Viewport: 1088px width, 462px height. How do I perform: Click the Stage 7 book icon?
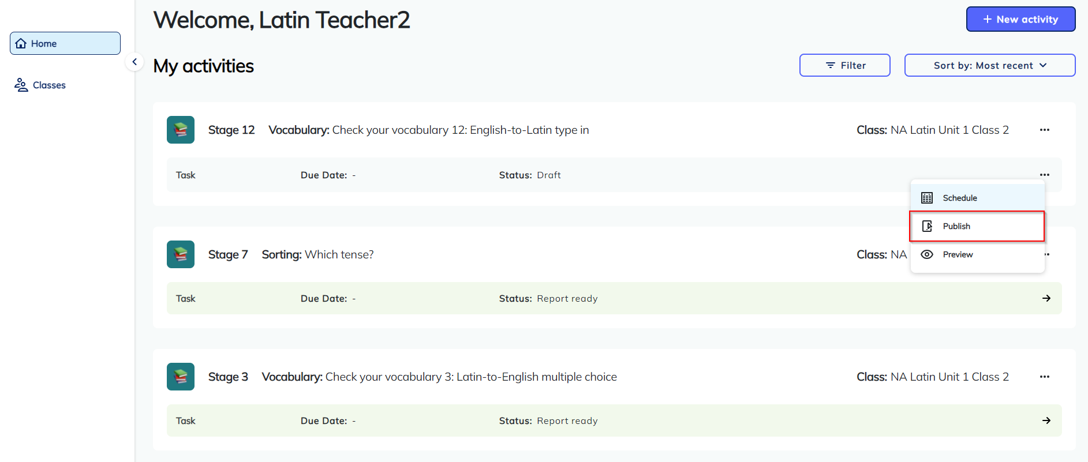[181, 254]
